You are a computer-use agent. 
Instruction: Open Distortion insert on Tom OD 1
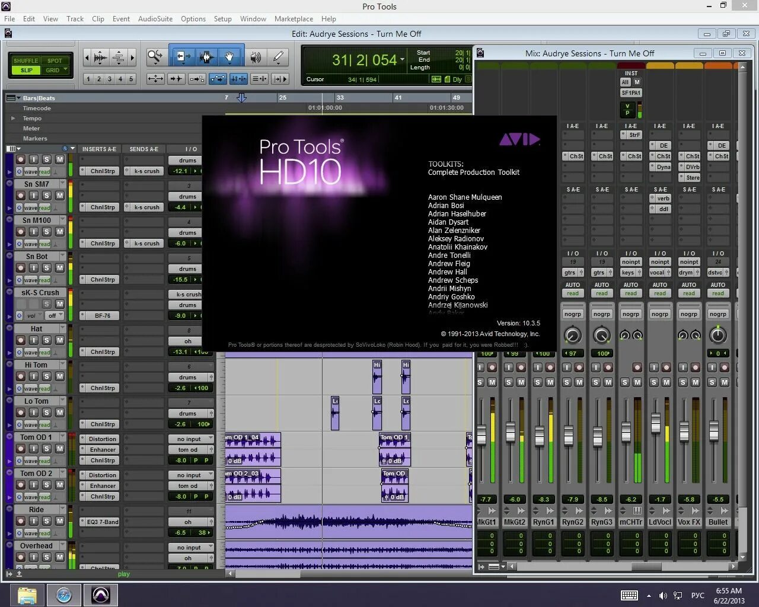click(103, 439)
